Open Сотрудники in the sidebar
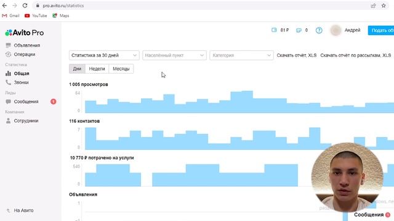Image resolution: width=394 pixels, height=221 pixels. pos(26,121)
